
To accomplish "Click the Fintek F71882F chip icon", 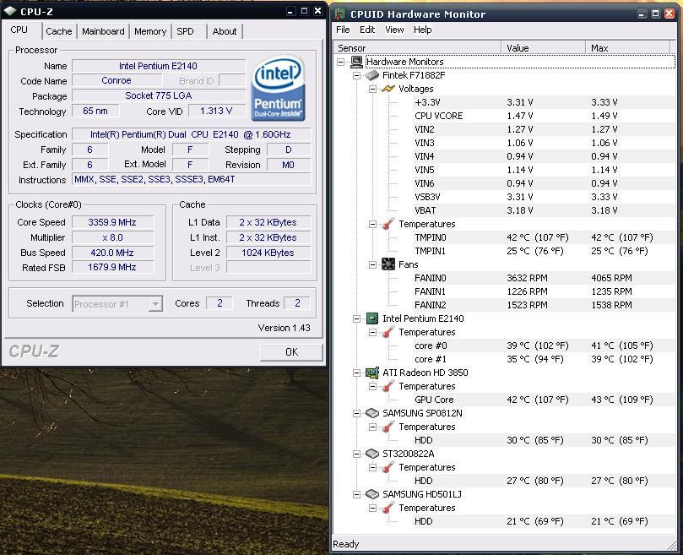I will 372,75.
